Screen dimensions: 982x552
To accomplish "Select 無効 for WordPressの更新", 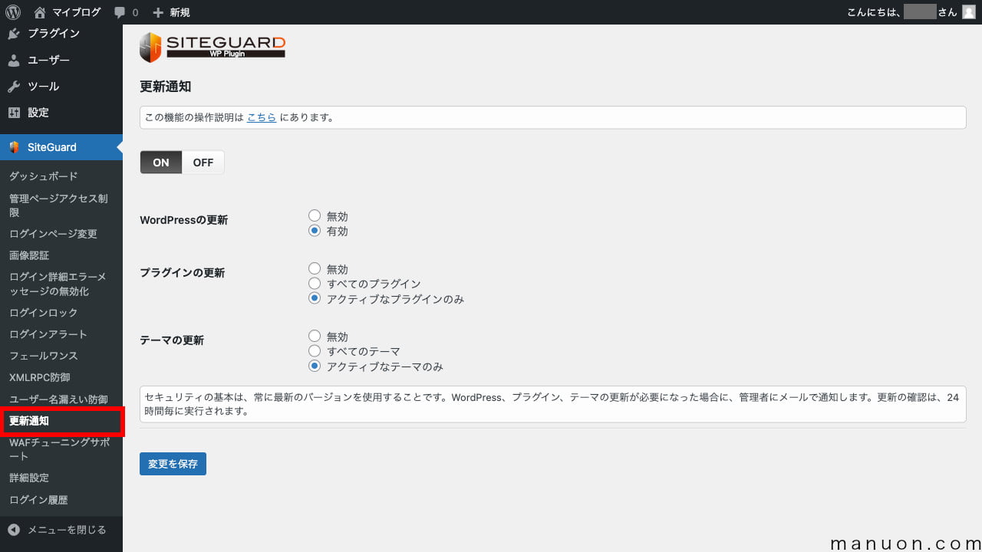I will [315, 216].
